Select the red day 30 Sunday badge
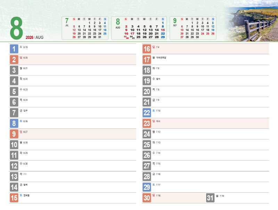 pos(147,198)
